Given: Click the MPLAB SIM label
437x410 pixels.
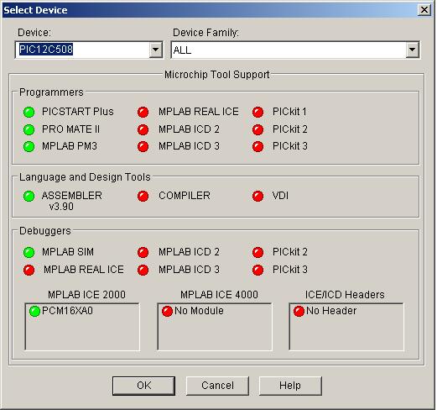Looking at the screenshot, I should pyautogui.click(x=68, y=252).
